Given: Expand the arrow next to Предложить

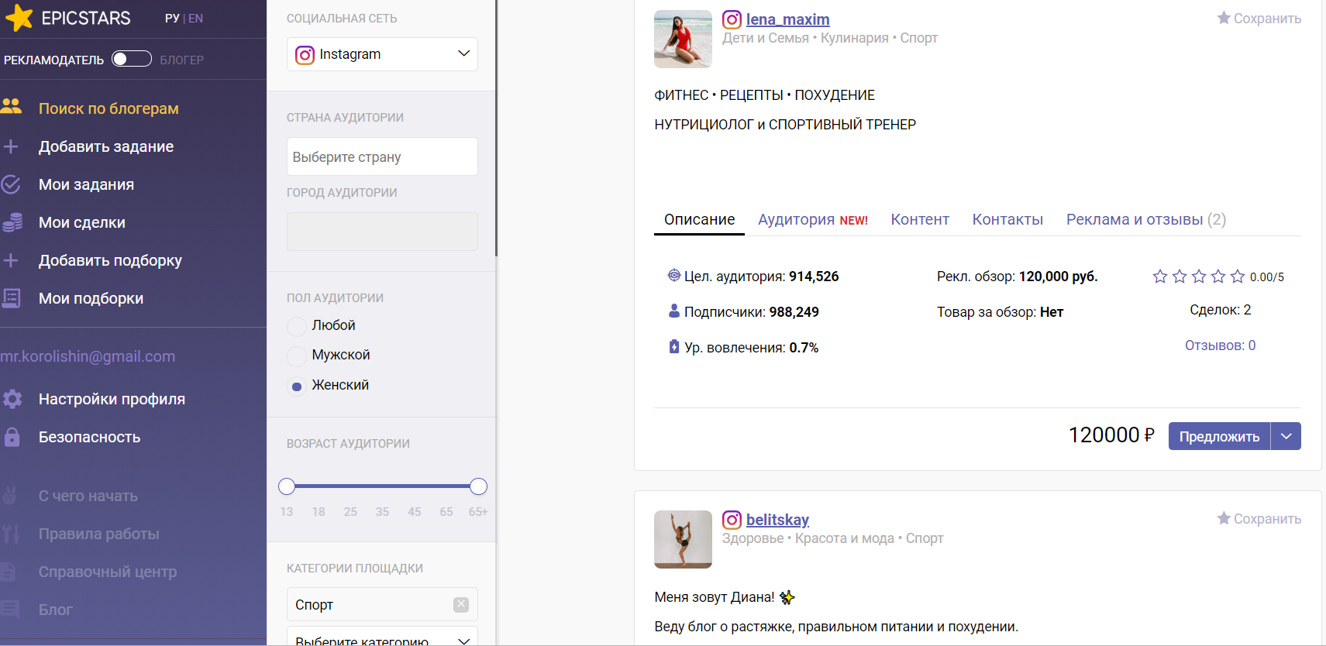Looking at the screenshot, I should [1286, 436].
